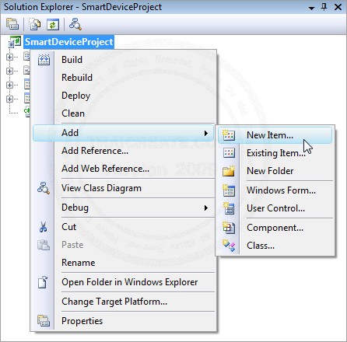Click the scissors Cut icon

pyautogui.click(x=44, y=227)
